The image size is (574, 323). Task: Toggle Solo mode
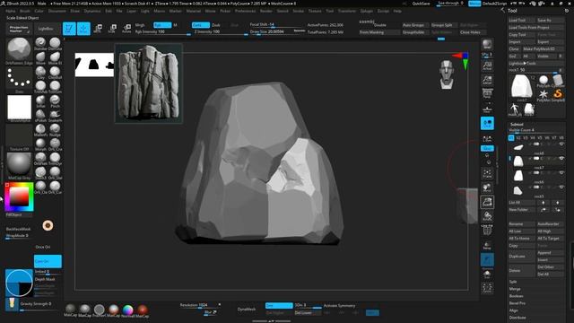487,274
